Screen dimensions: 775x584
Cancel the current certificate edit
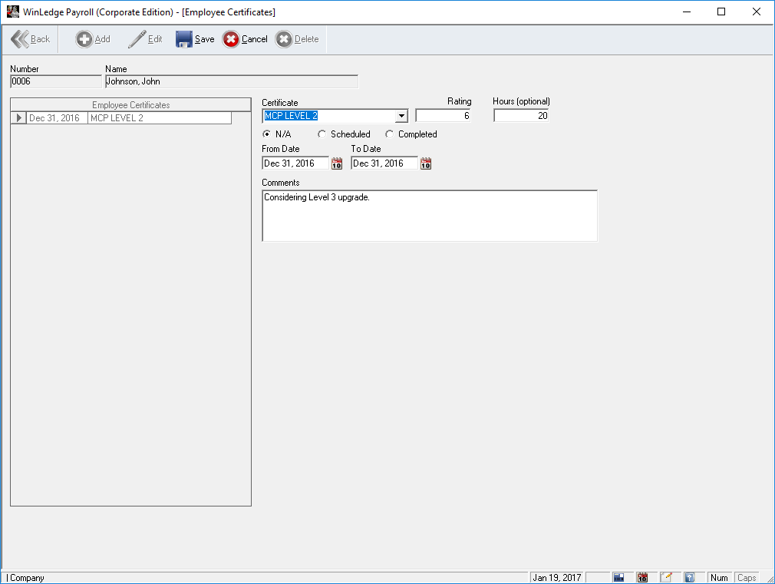point(245,39)
